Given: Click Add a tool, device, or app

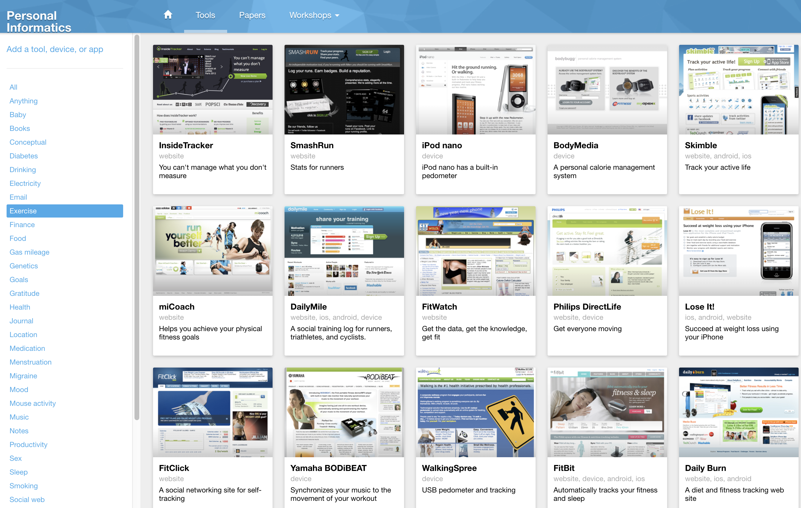Looking at the screenshot, I should click(x=55, y=49).
